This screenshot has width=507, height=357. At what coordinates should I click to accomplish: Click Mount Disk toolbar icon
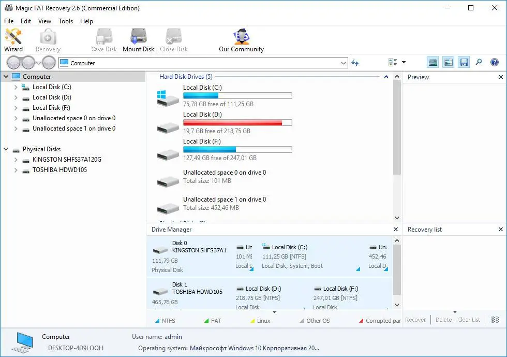tap(139, 40)
